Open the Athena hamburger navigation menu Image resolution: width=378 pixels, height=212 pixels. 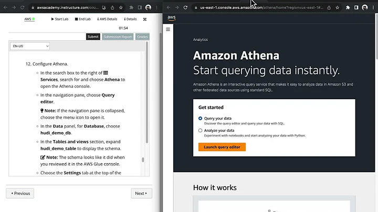168,29
